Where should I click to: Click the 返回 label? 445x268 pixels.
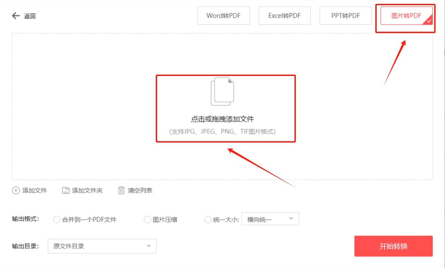pos(30,16)
